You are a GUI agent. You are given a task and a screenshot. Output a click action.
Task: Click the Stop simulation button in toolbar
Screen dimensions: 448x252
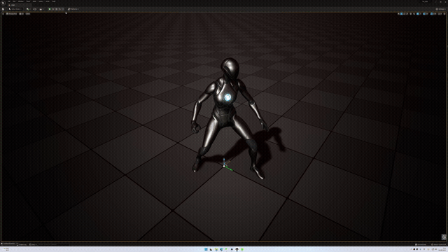click(56, 9)
